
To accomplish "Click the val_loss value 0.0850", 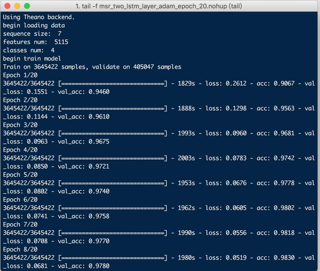I will [x=37, y=166].
